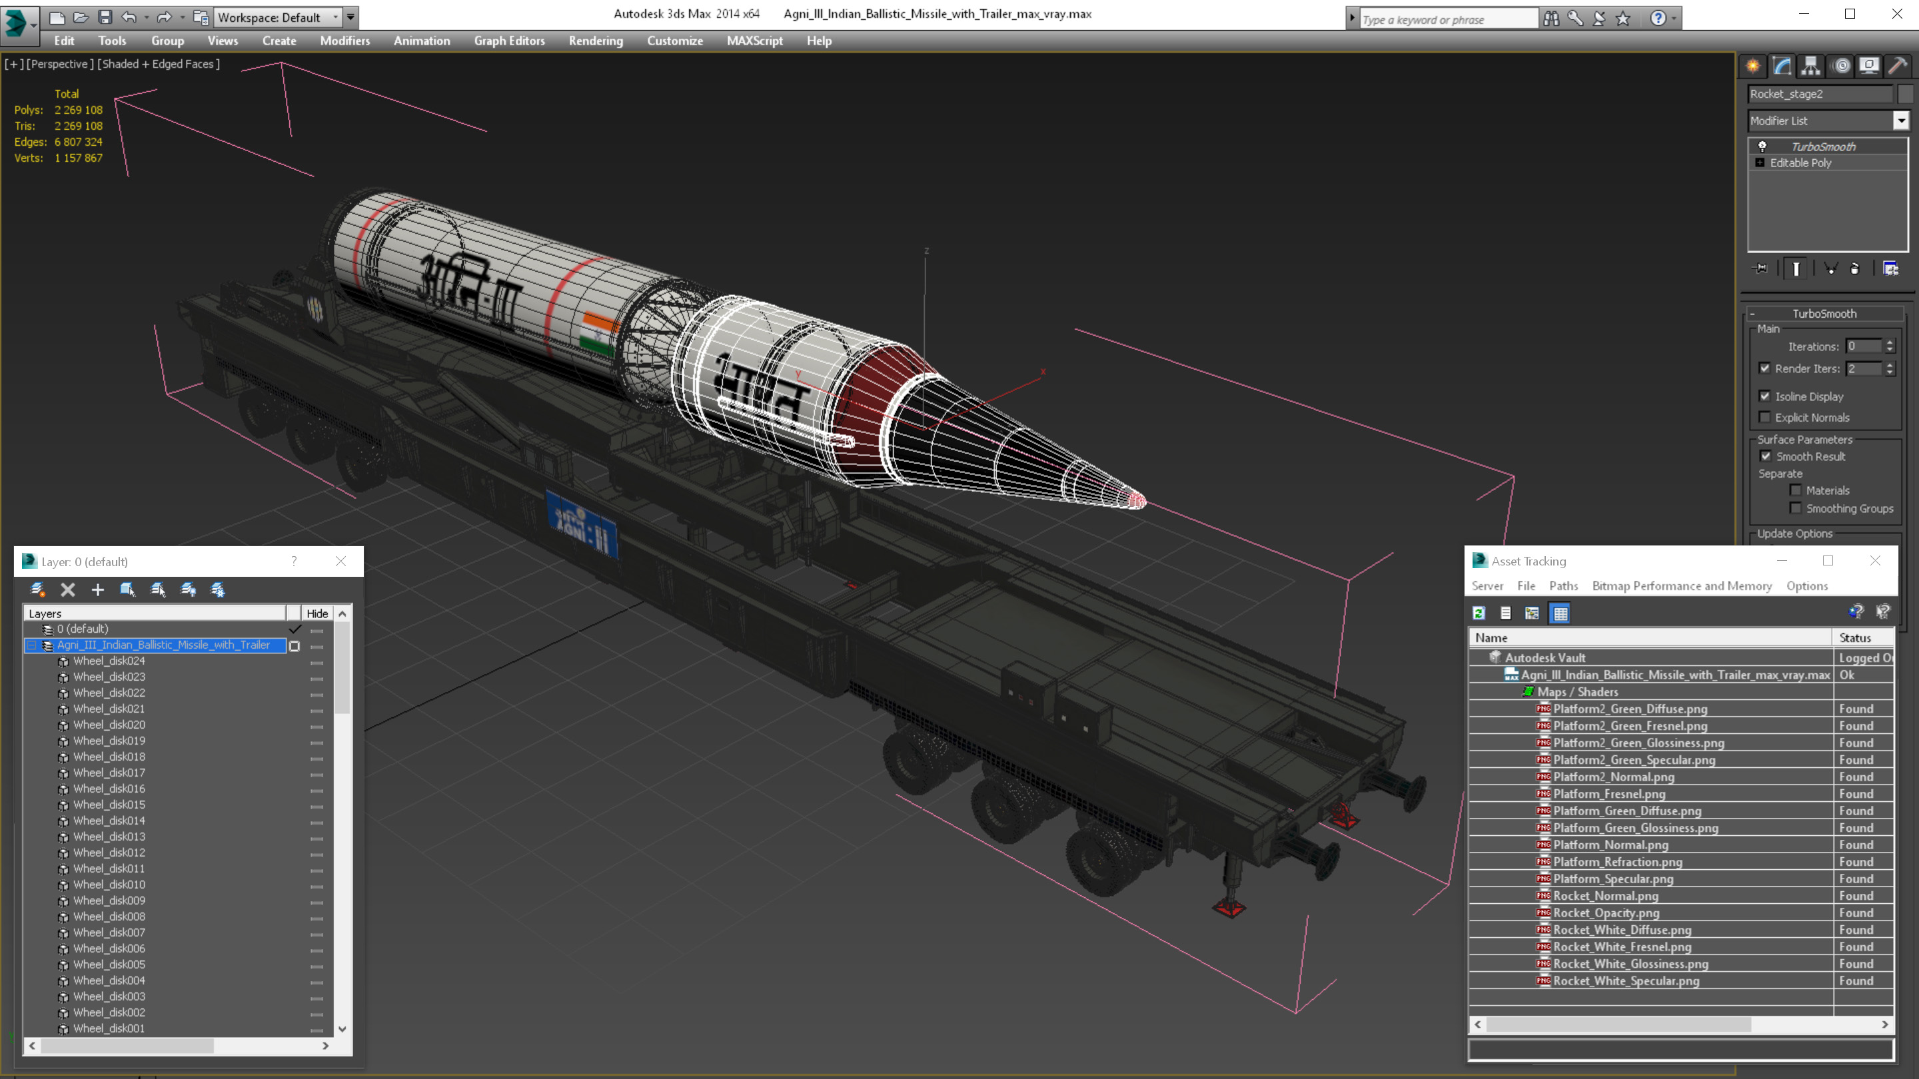Click the Layers column header
The width and height of the screenshot is (1919, 1079).
(155, 613)
